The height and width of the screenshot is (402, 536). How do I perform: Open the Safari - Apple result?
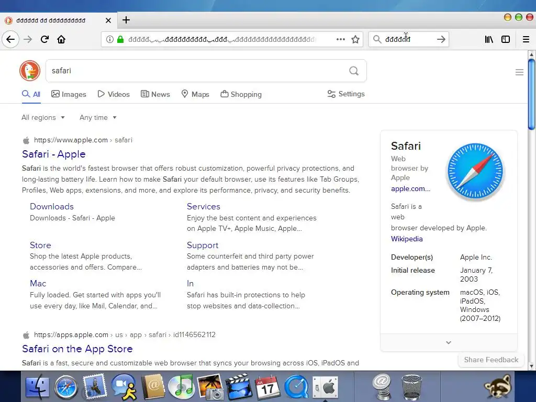[54, 154]
